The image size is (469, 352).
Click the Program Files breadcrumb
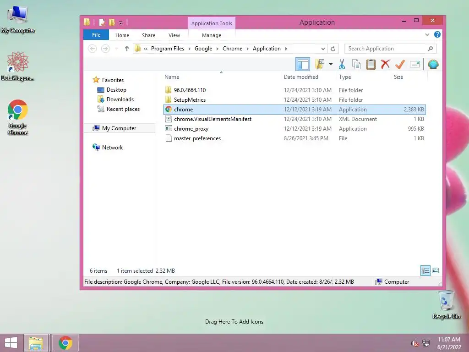coord(168,49)
